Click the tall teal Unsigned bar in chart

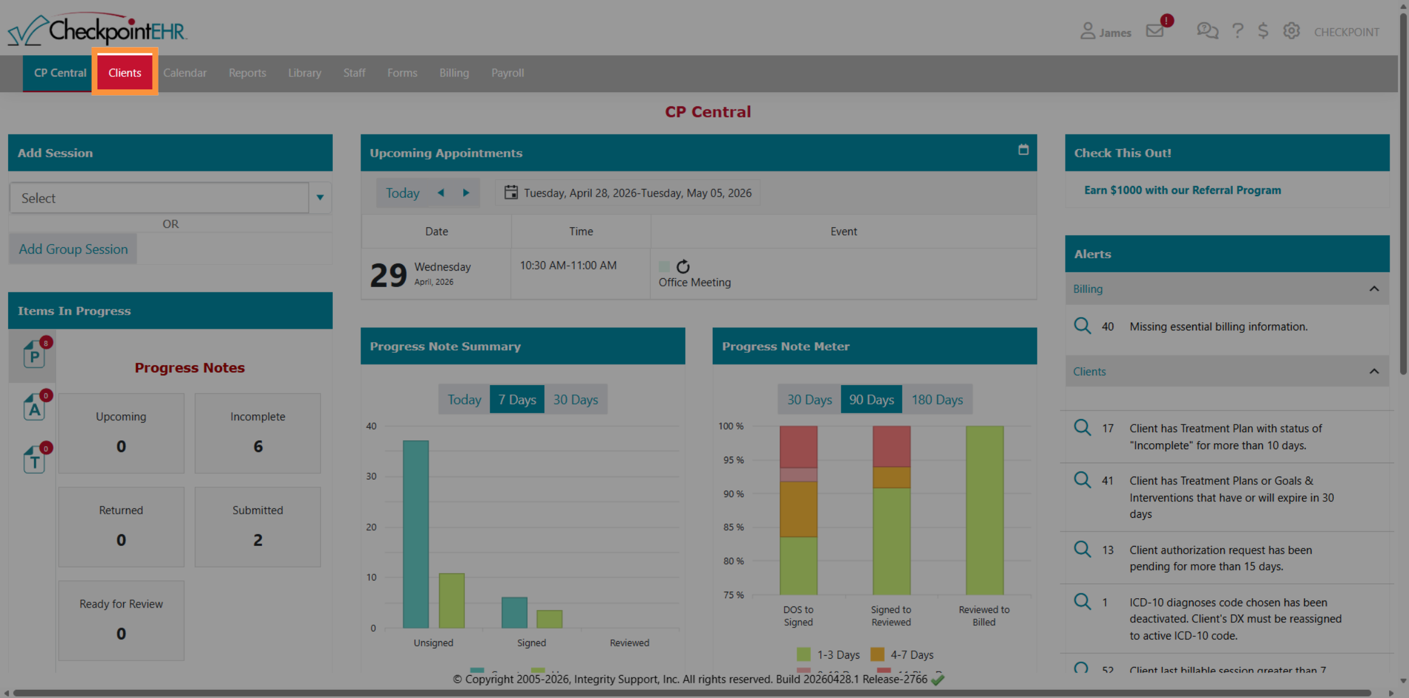[x=416, y=534]
